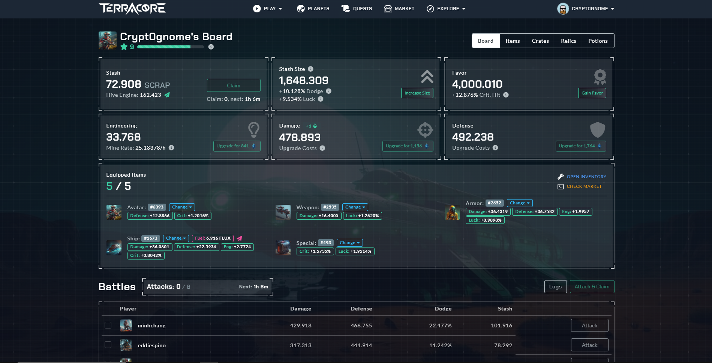This screenshot has height=363, width=712.
Task: Open the battle Logs
Action: (555, 286)
